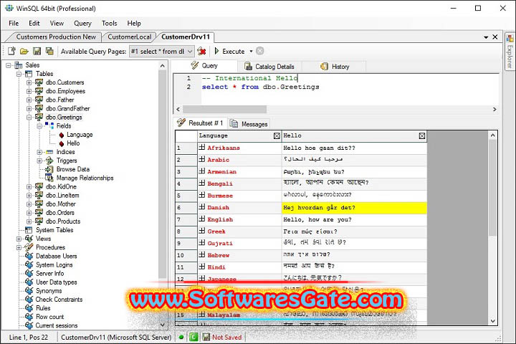Click the Browse Data icon
This screenshot has width=516, height=344.
(49, 169)
